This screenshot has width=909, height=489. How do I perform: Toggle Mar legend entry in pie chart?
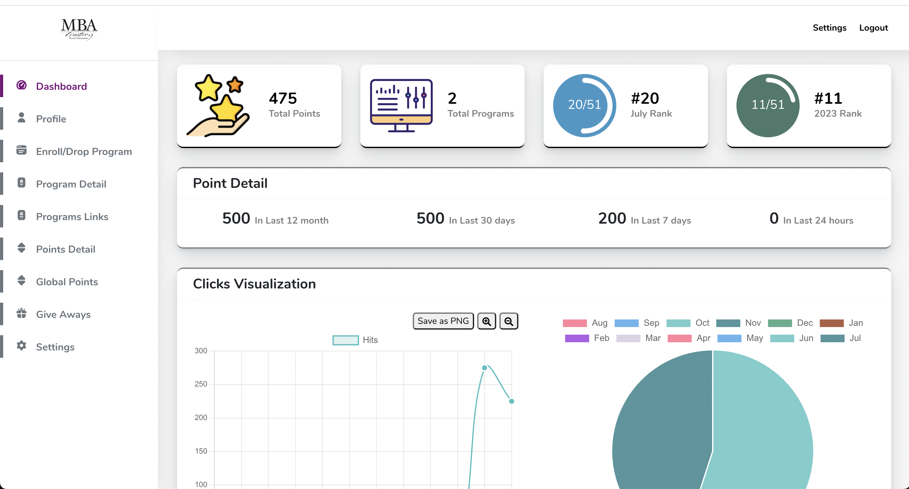pos(638,338)
